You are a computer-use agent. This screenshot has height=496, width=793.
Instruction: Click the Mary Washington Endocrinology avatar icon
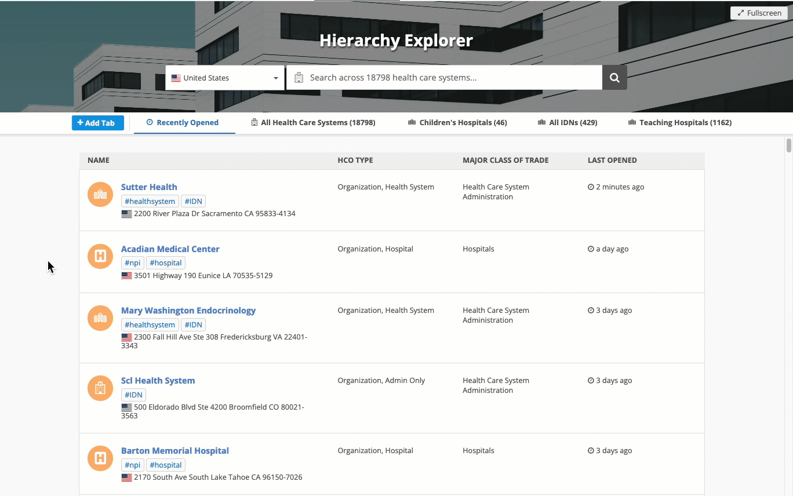pos(100,318)
